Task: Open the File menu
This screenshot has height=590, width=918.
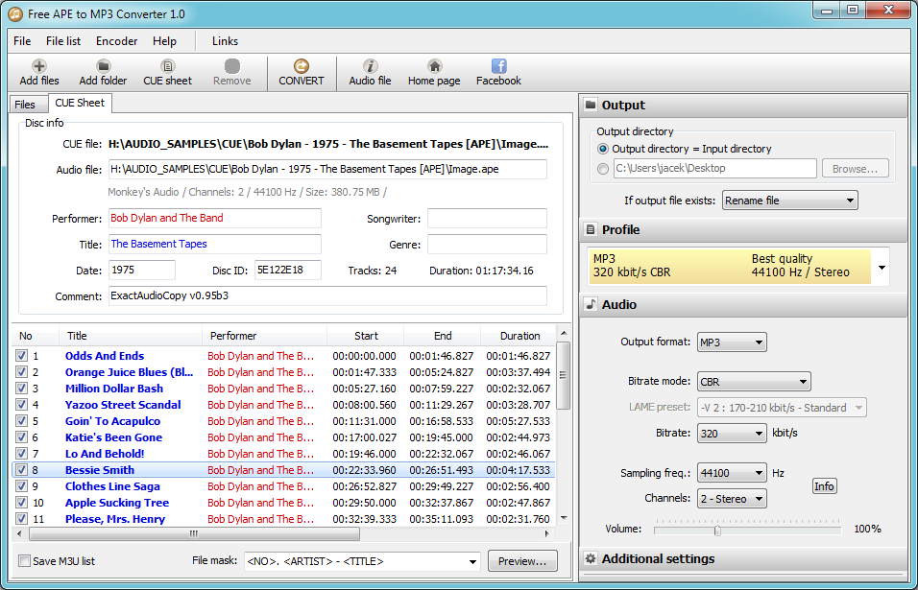Action: pos(22,41)
